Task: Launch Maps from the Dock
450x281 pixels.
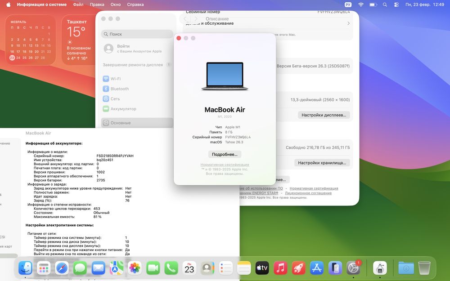Action: tap(117, 268)
